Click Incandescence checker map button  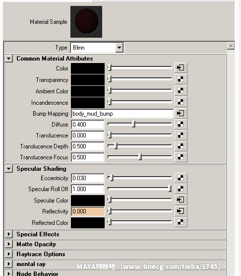click(181, 102)
